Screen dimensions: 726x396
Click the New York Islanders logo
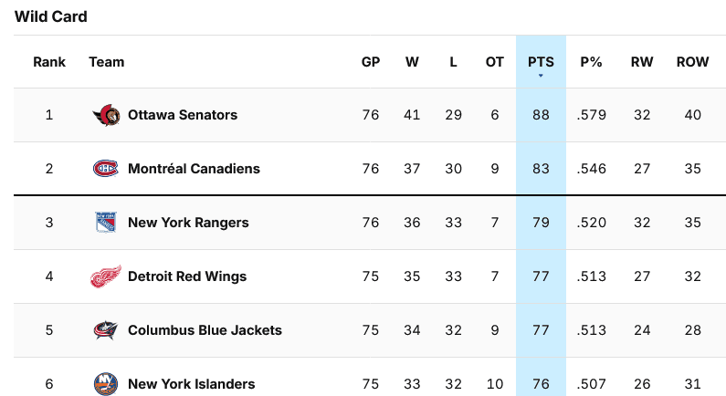(x=106, y=384)
